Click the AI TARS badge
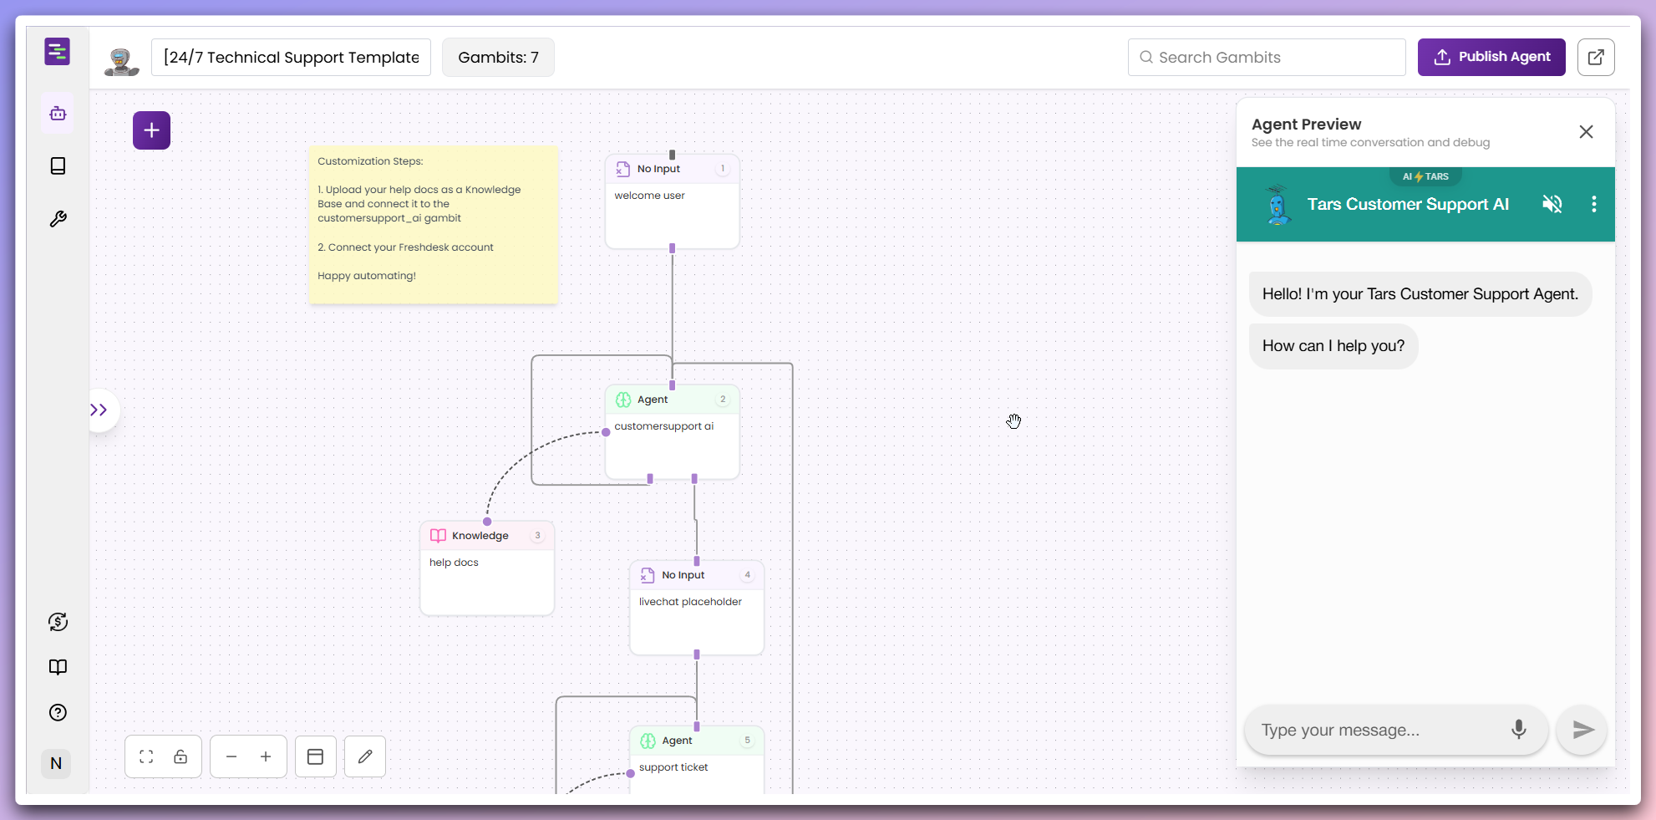Image resolution: width=1656 pixels, height=820 pixels. [x=1425, y=176]
